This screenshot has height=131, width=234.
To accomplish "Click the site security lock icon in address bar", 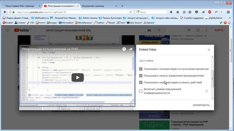I will 14,12.
